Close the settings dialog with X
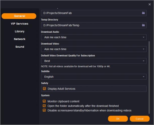Image resolution: width=154 pixels, height=125 pixels. click(150, 4)
